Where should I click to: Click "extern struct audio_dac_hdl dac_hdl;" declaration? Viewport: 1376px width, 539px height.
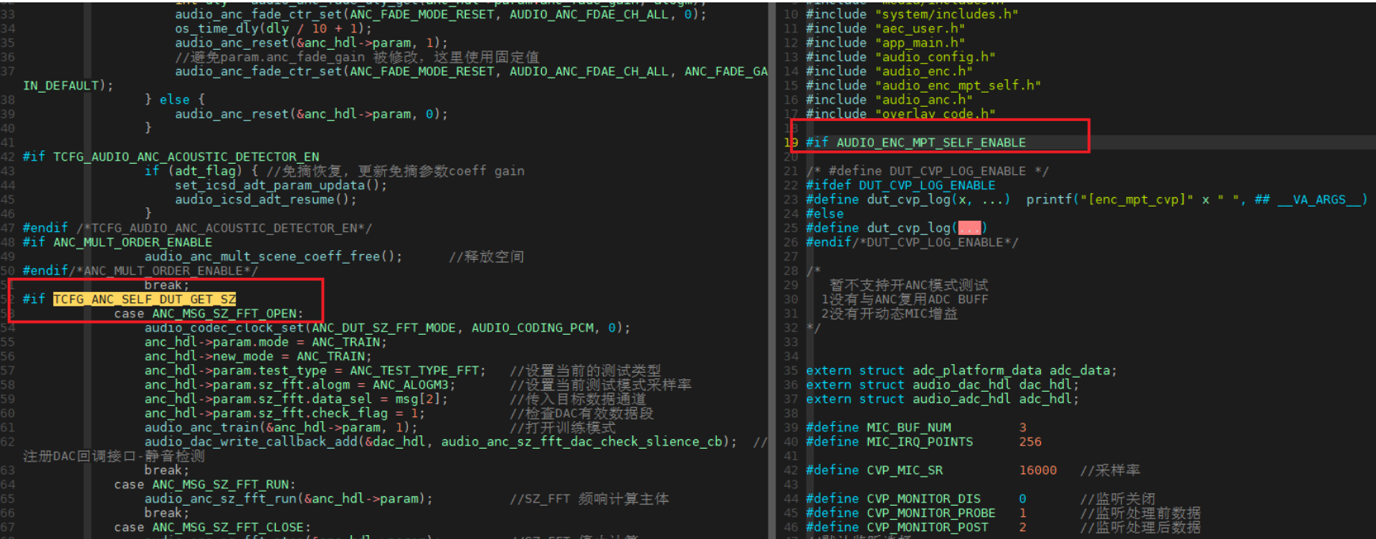[943, 385]
